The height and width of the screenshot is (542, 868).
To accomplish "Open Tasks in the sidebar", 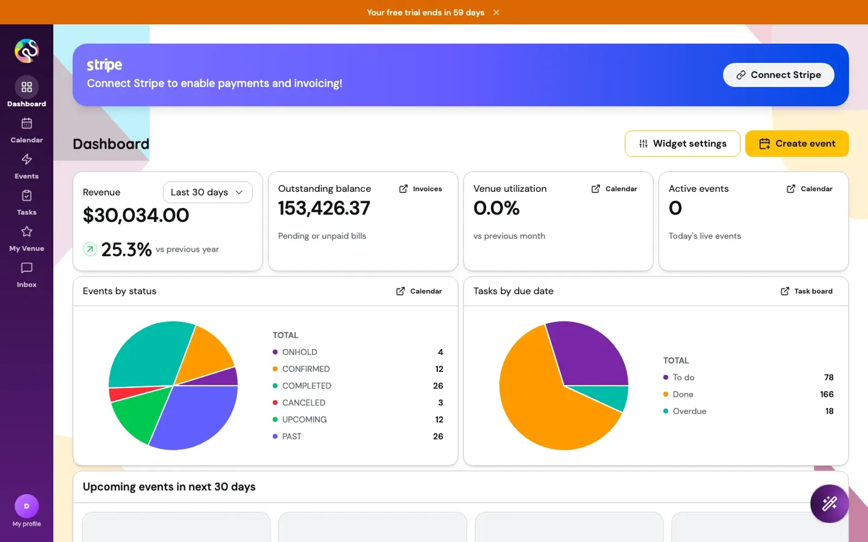I will click(x=27, y=203).
